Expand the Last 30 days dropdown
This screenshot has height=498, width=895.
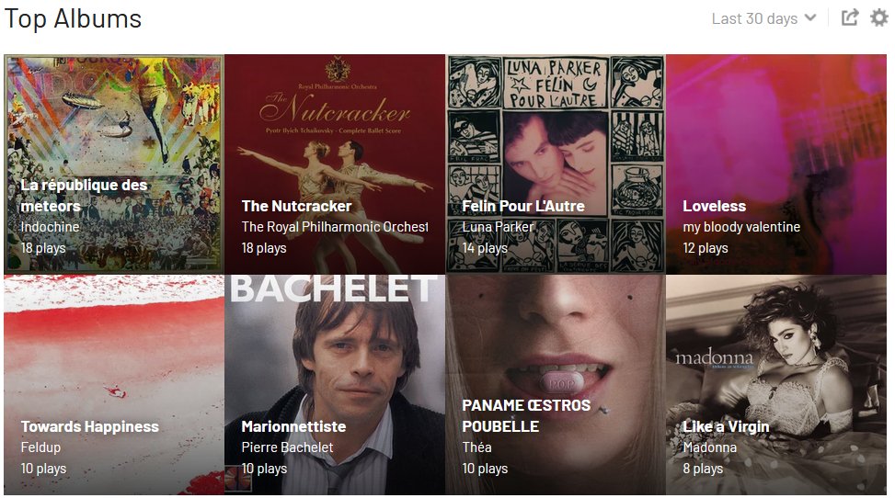tap(763, 18)
